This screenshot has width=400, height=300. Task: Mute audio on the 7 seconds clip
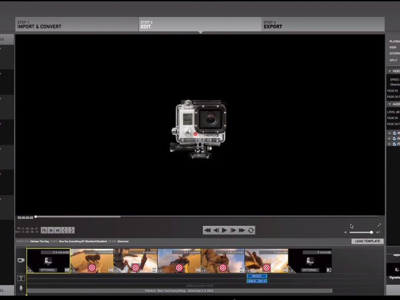tap(285, 270)
